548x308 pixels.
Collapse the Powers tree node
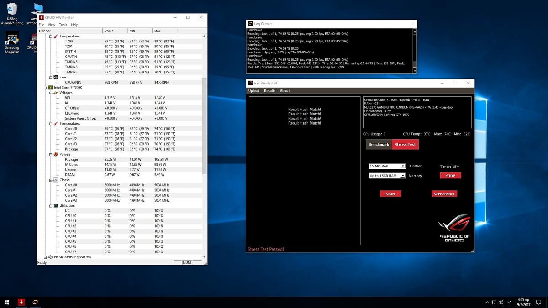pyautogui.click(x=50, y=154)
